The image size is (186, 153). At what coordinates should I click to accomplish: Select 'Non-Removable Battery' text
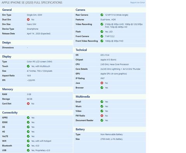[112, 134]
